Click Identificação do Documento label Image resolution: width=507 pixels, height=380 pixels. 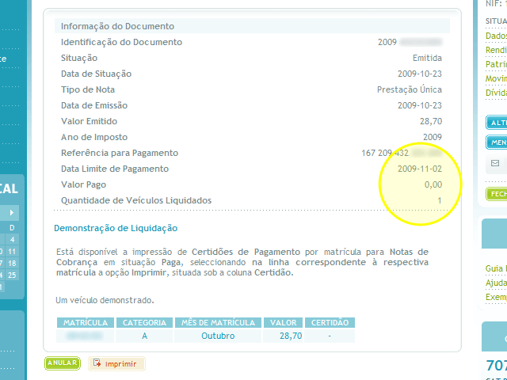click(x=121, y=42)
